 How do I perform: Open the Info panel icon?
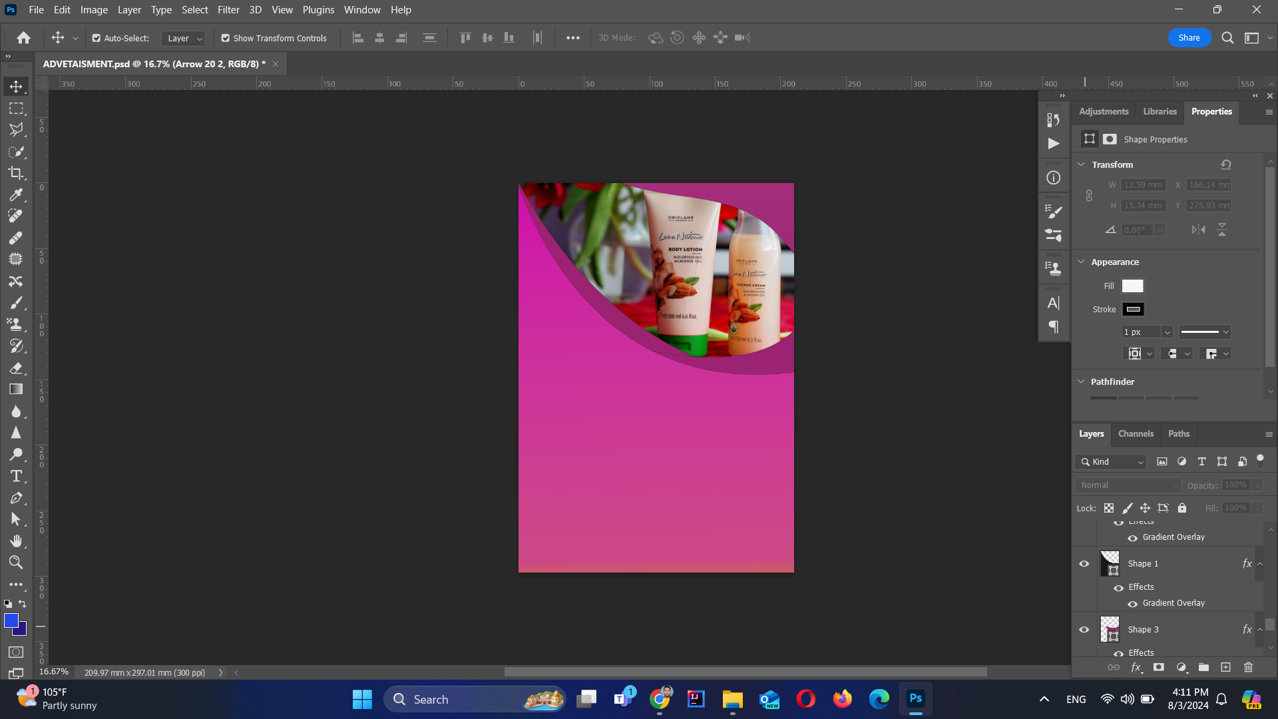pos(1053,178)
